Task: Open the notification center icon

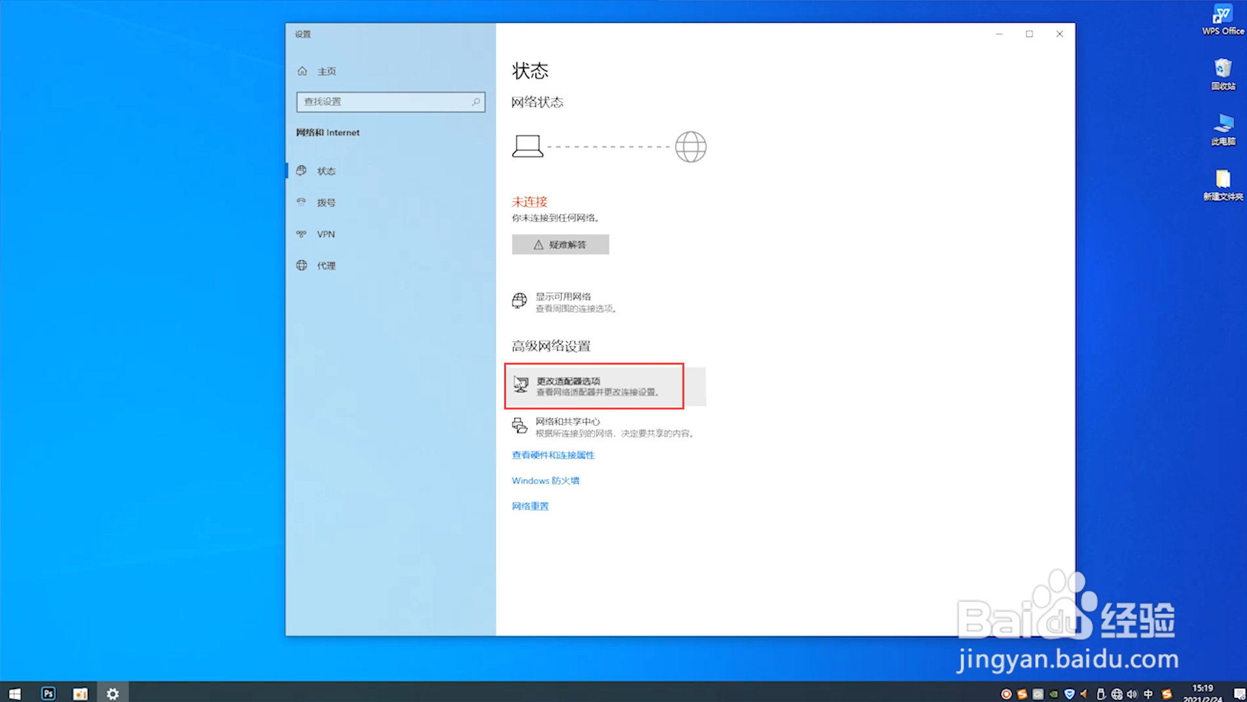Action: coord(1239,694)
